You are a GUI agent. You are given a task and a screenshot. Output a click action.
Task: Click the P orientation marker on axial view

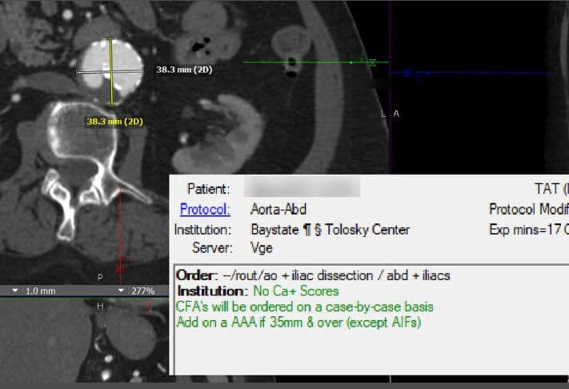[100, 278]
